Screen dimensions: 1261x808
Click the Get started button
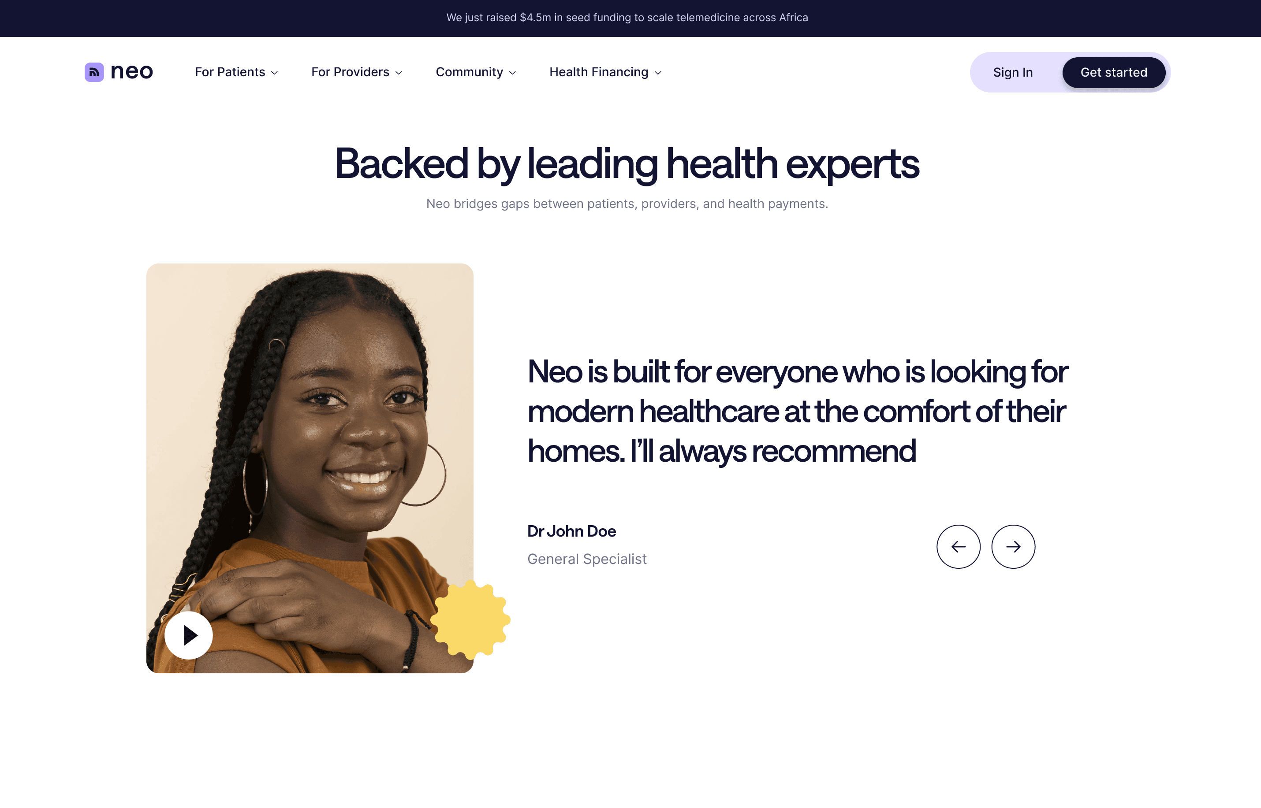pos(1113,72)
